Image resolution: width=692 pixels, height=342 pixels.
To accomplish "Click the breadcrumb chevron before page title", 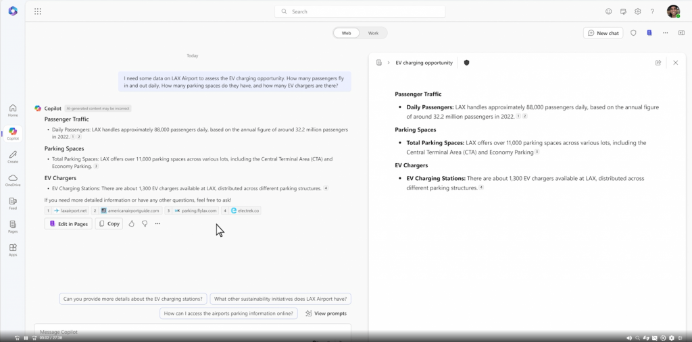I will click(x=389, y=63).
